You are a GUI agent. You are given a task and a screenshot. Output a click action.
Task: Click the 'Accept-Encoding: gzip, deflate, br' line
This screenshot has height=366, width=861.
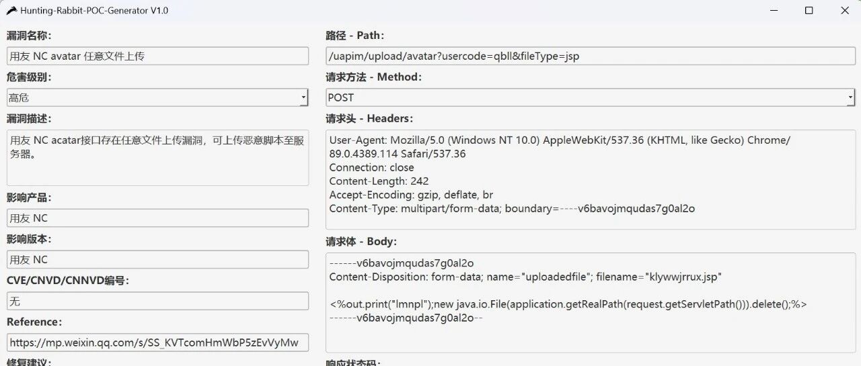pos(411,195)
